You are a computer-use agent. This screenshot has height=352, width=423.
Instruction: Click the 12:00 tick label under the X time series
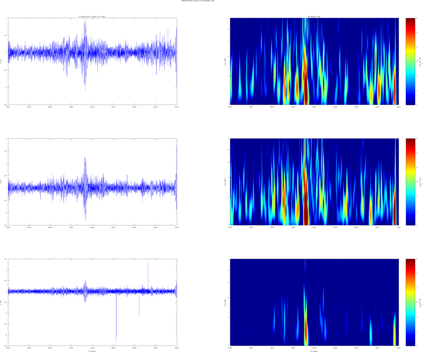point(92,107)
